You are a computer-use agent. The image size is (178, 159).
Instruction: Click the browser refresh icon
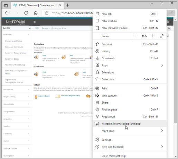(x=26, y=13)
